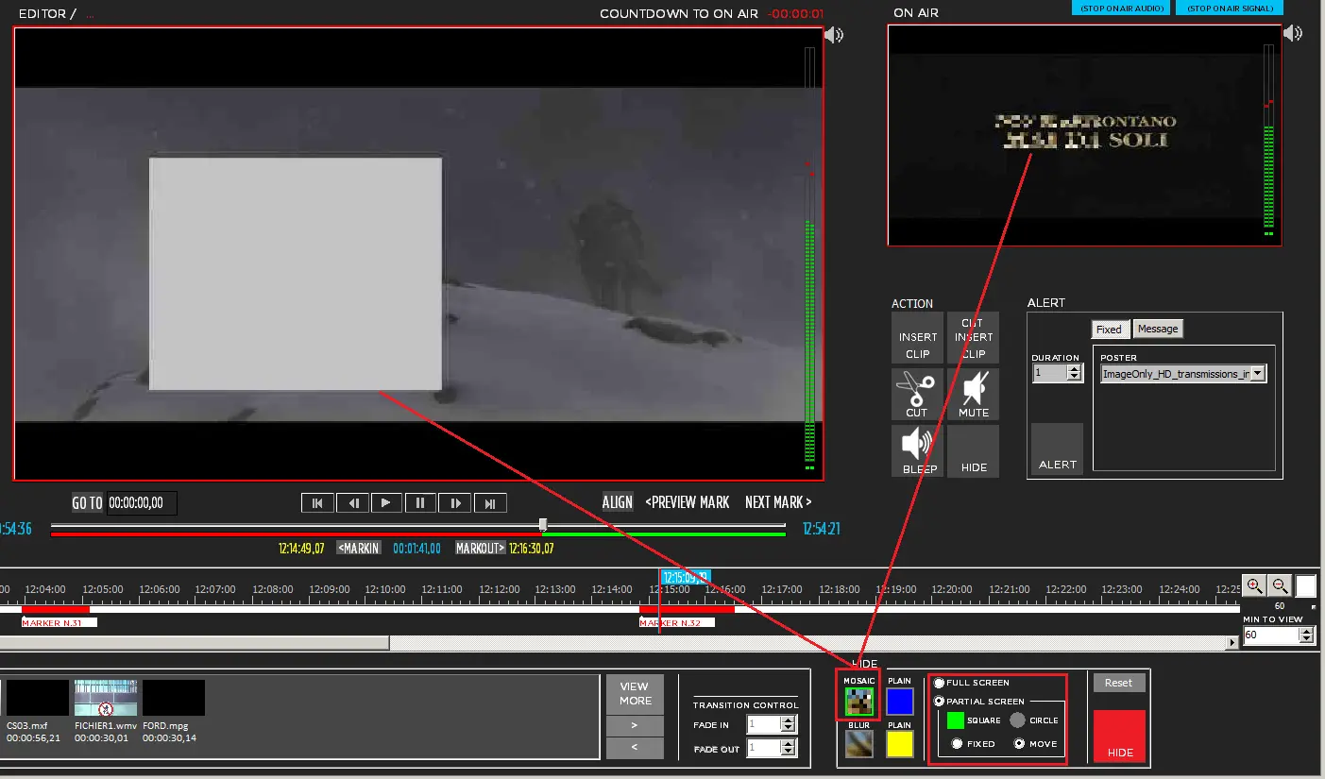Enable the Move radio option

[1020, 743]
